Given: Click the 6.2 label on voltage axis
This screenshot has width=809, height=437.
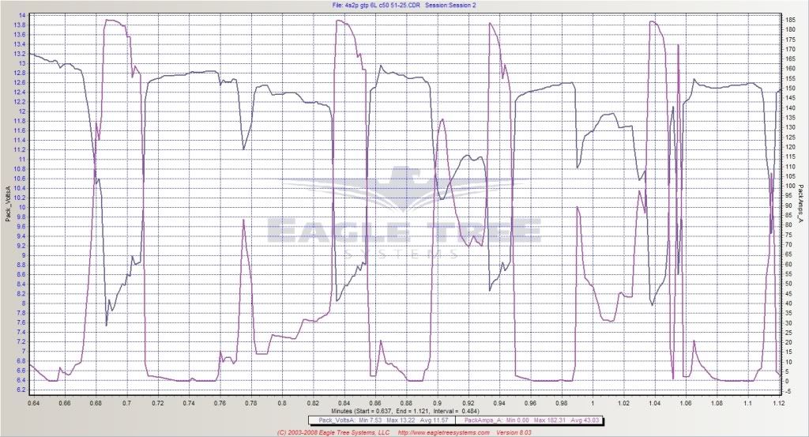Looking at the screenshot, I should 21,390.
